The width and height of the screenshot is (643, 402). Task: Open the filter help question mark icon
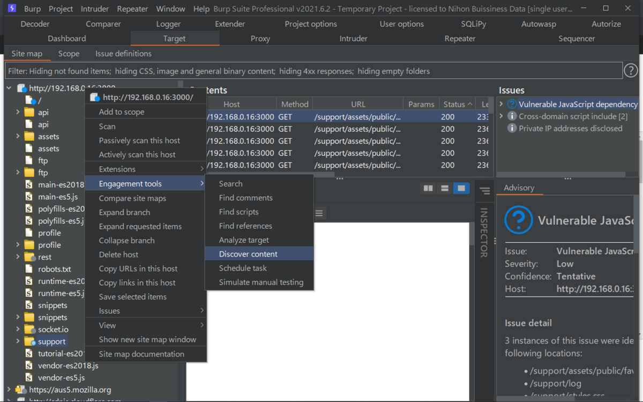click(631, 70)
